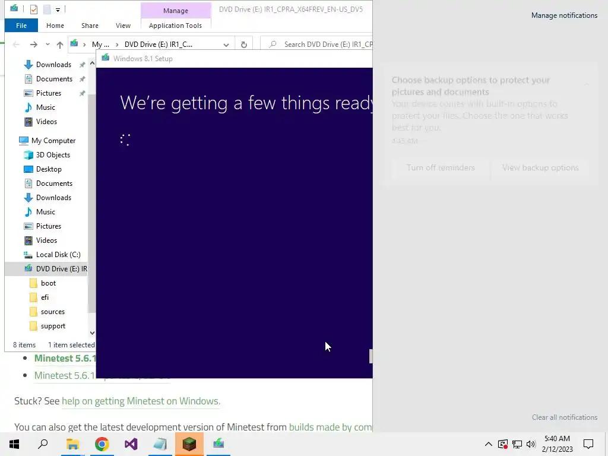Open the clock showing 5:40 AM
Image resolution: width=608 pixels, height=456 pixels.
[x=557, y=444]
